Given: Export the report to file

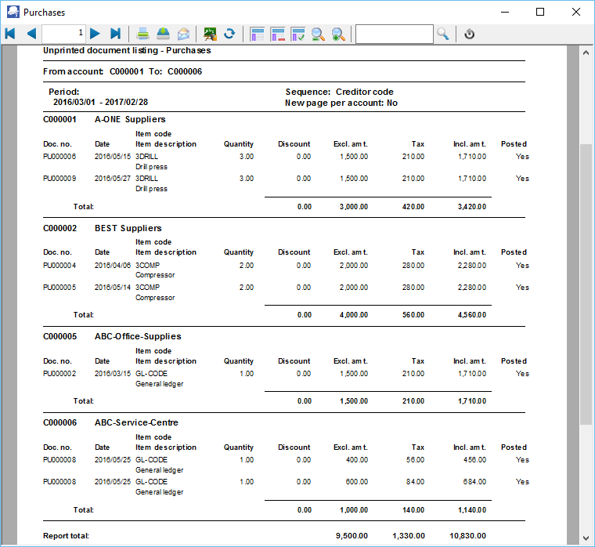Looking at the screenshot, I should pyautogui.click(x=163, y=34).
